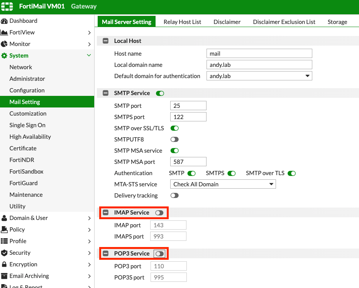The height and width of the screenshot is (288, 359).
Task: Enable the IMAP Service toggle
Action: pos(159,213)
